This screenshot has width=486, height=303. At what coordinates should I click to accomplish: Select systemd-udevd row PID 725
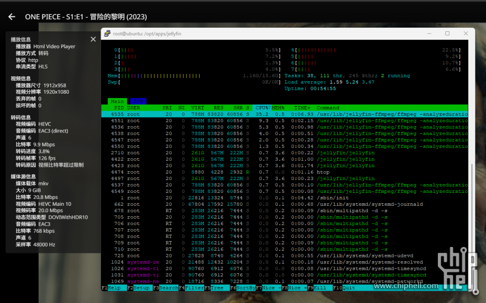click(285, 255)
